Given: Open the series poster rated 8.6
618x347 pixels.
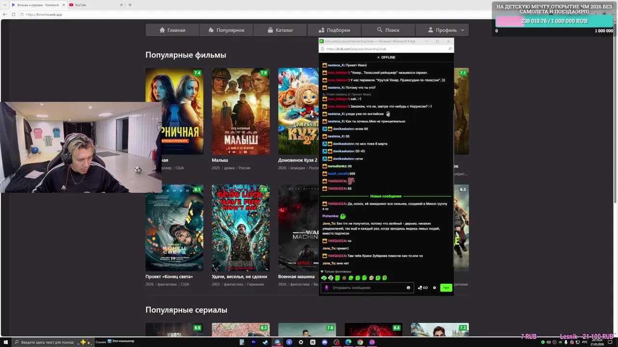Looking at the screenshot, I should (174, 330).
